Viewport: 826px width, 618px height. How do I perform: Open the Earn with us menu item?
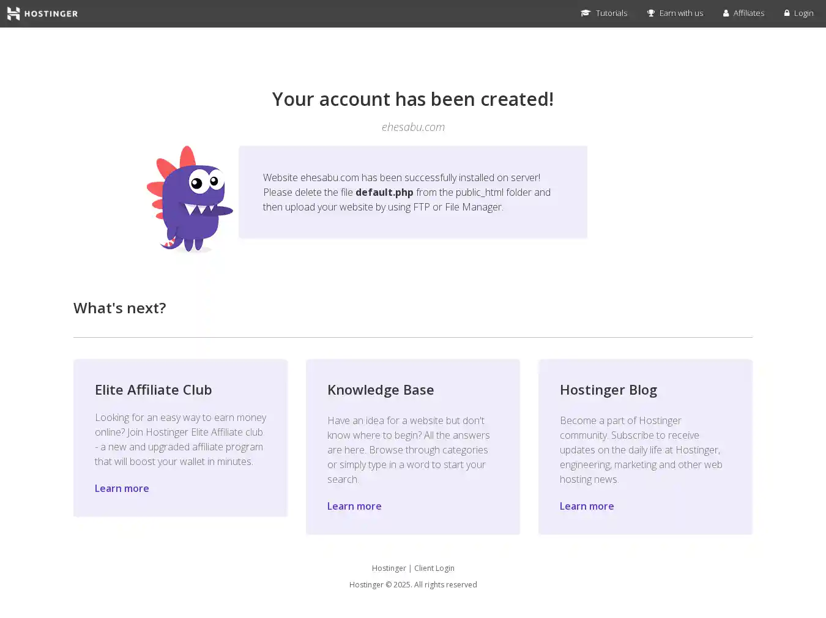tap(681, 13)
